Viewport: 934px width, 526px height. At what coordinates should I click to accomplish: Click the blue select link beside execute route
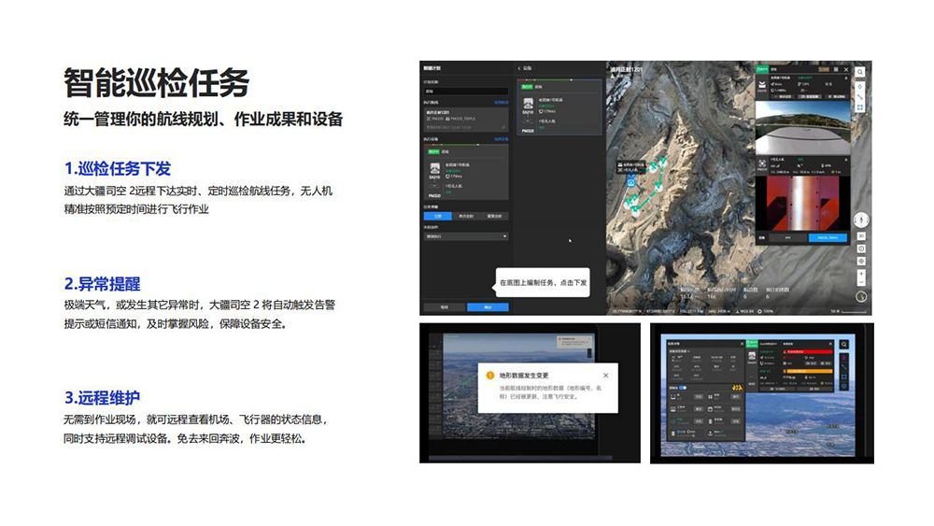click(501, 104)
